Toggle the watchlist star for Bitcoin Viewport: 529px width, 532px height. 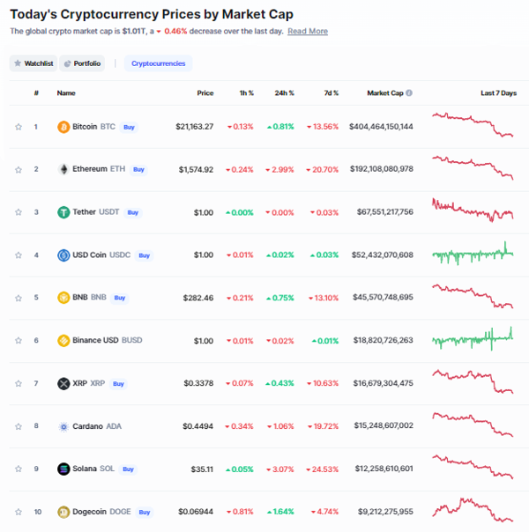(19, 127)
